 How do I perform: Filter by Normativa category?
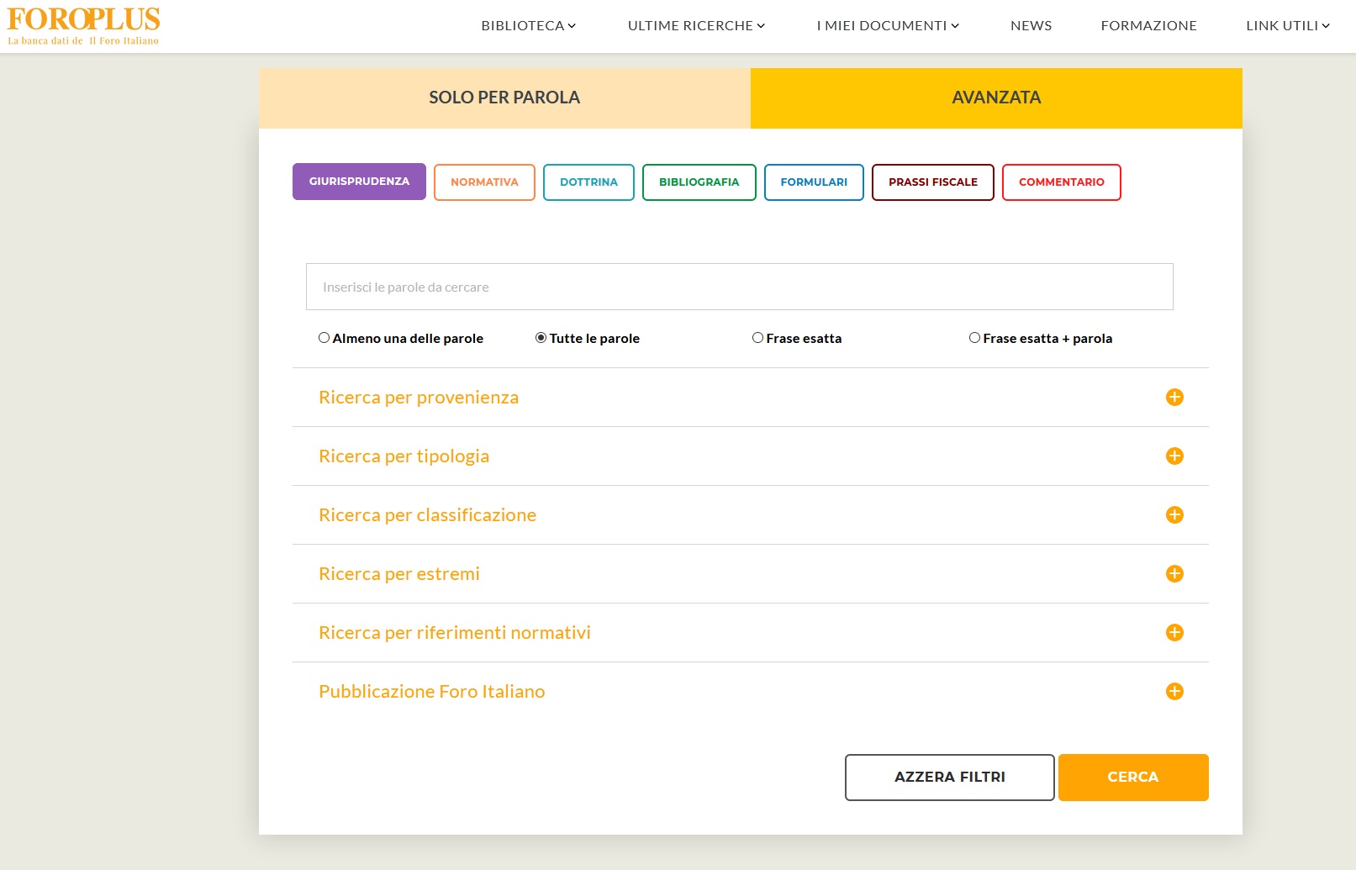484,182
